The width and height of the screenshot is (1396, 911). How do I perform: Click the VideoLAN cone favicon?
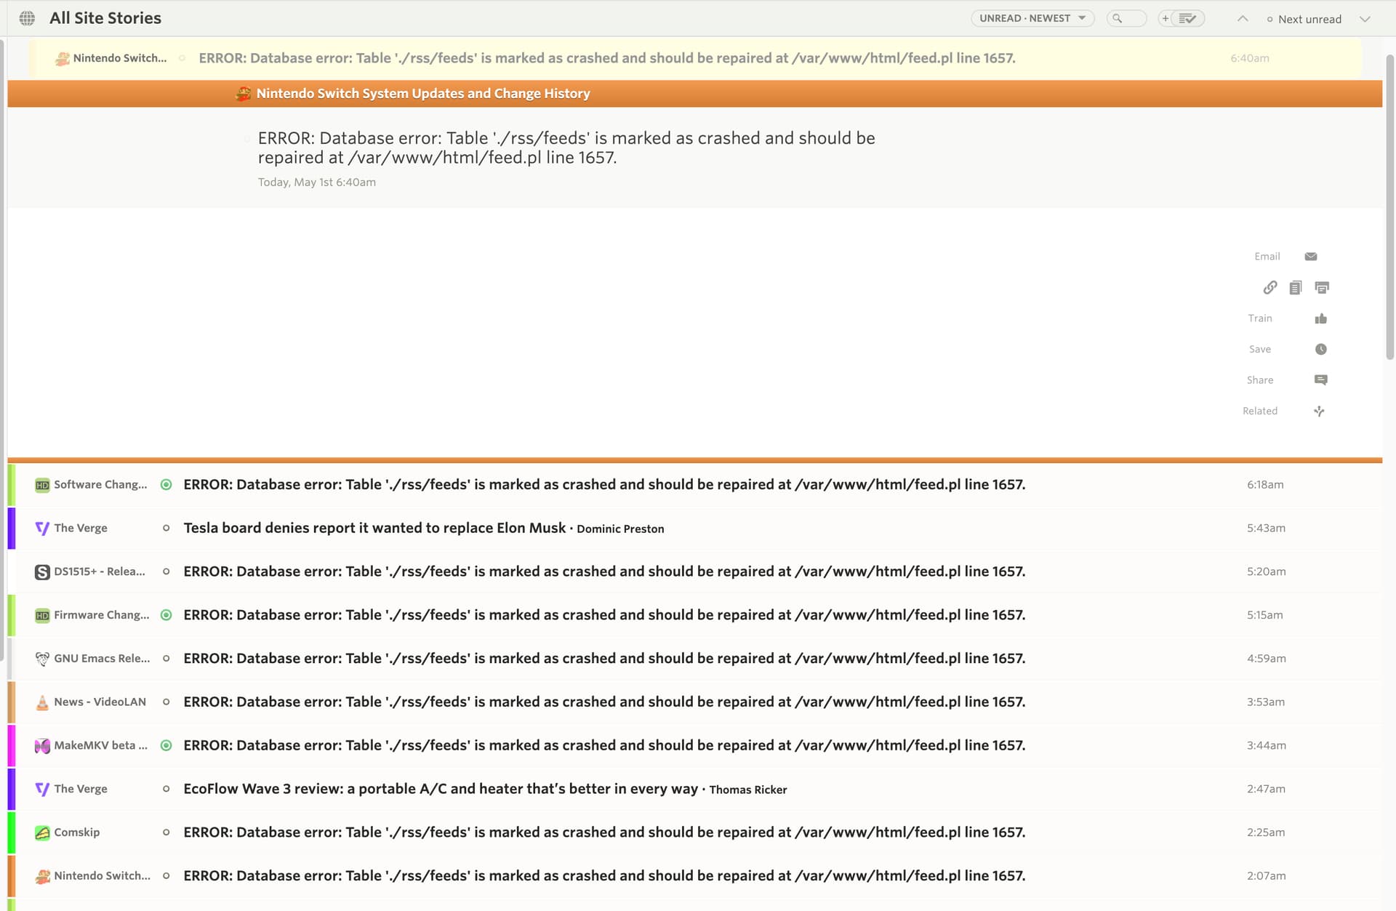[x=42, y=702]
